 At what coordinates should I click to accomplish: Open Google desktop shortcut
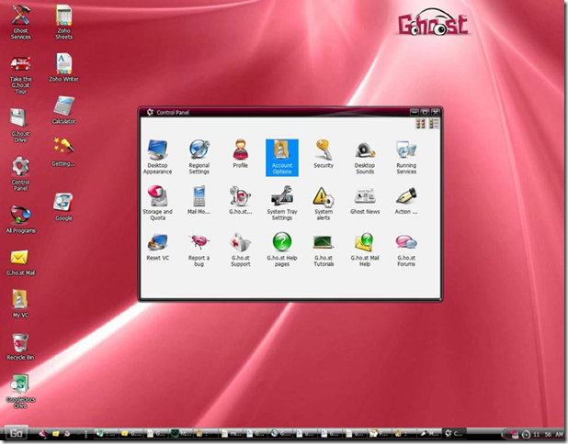click(63, 206)
